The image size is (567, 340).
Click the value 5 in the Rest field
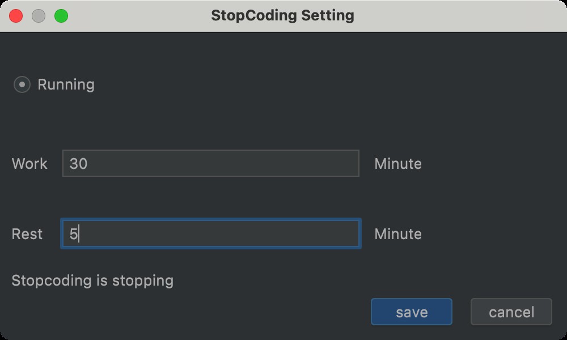74,234
